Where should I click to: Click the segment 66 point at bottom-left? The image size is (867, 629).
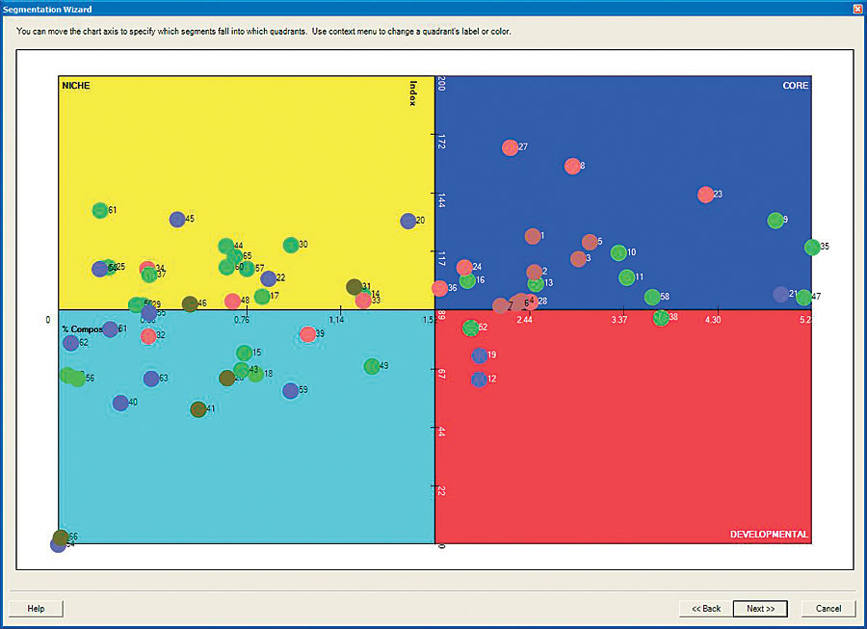coord(61,537)
